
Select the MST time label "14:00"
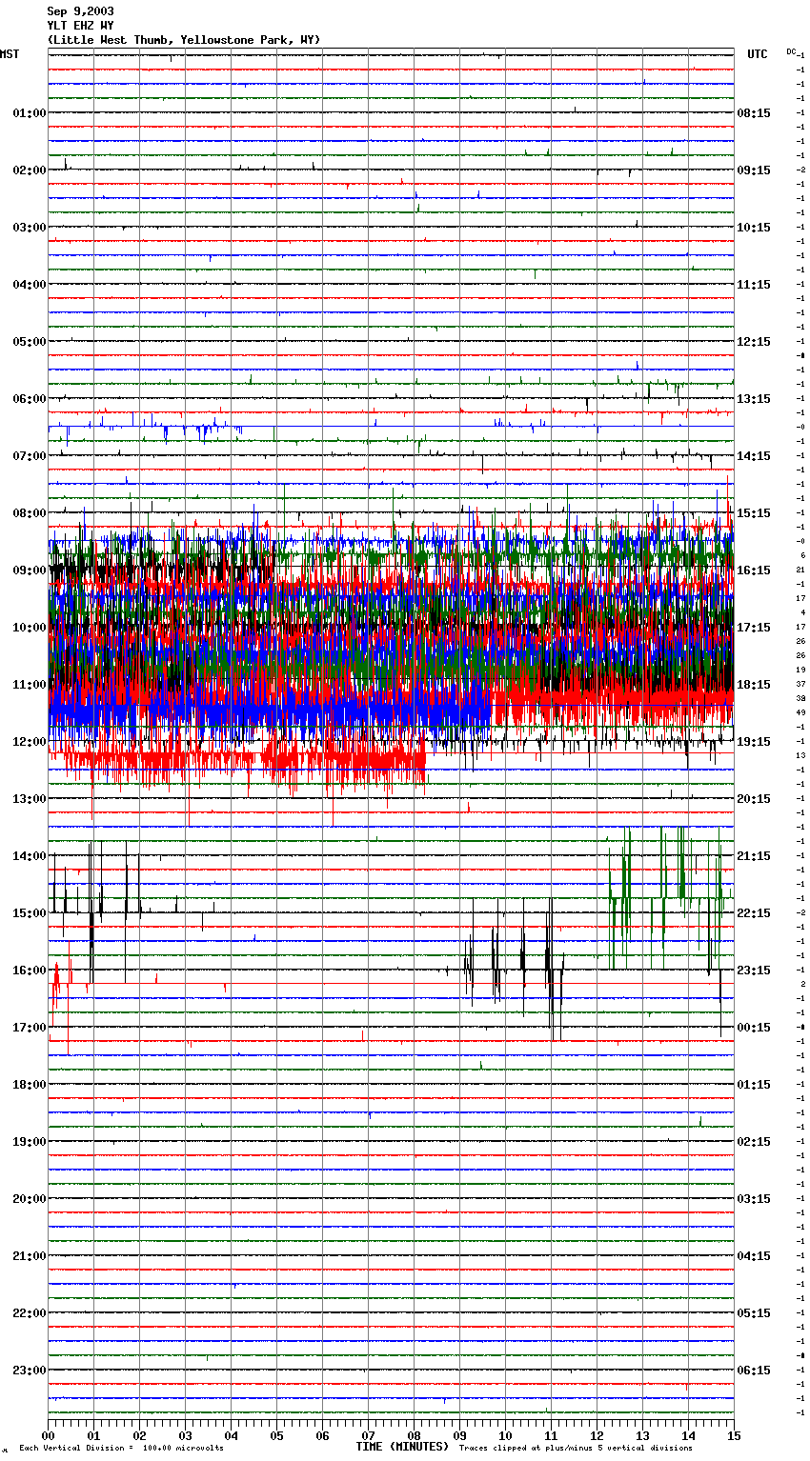(30, 856)
